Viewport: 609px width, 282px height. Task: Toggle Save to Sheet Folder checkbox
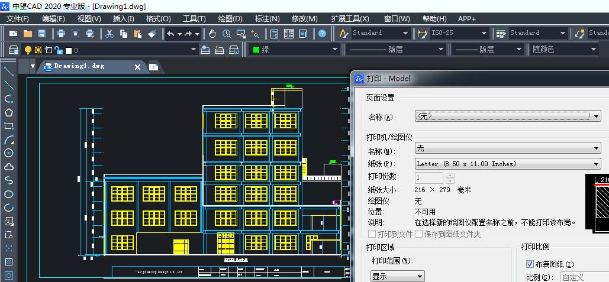418,234
